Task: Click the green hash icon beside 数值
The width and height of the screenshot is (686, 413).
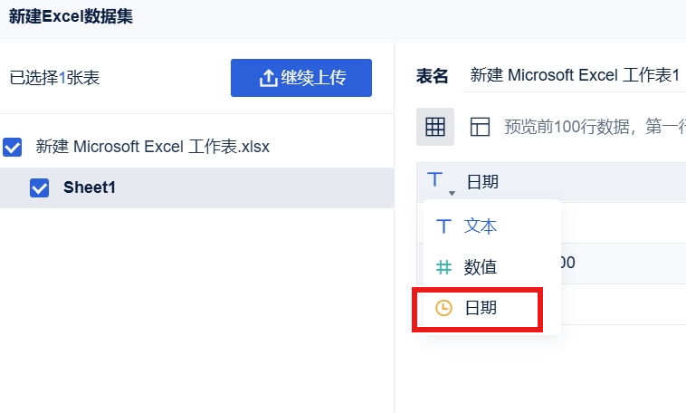Action: pyautogui.click(x=443, y=267)
